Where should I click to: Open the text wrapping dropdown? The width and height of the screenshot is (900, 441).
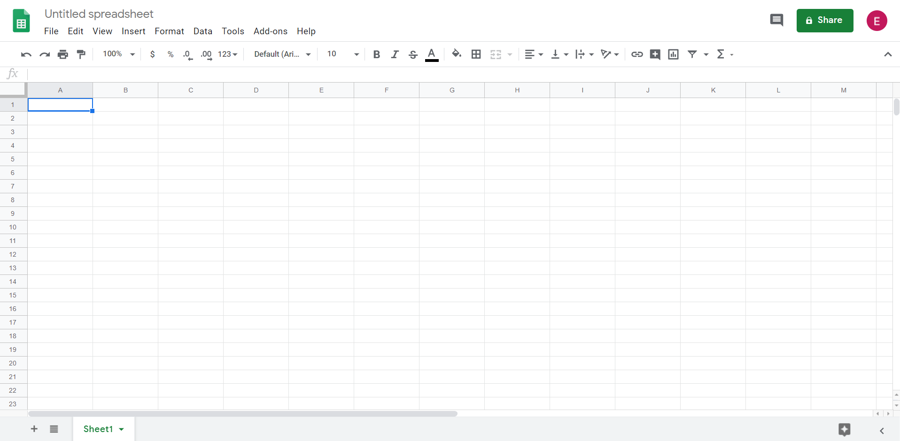click(585, 54)
